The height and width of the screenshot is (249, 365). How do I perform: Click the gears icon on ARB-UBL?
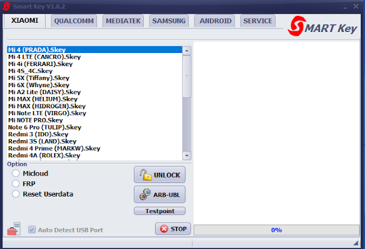click(145, 194)
